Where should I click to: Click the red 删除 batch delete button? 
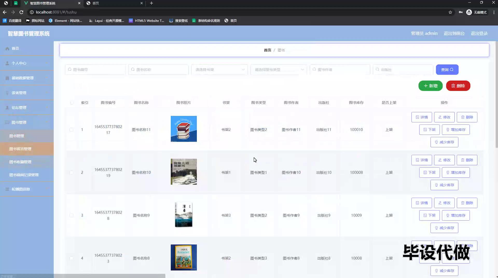coord(458,86)
